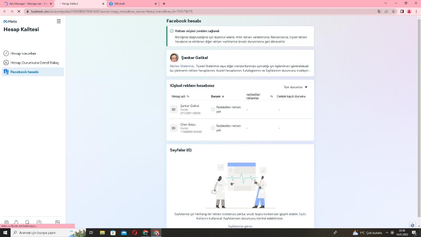
Task: Click the browser forward arrow
Action: pos(12,11)
